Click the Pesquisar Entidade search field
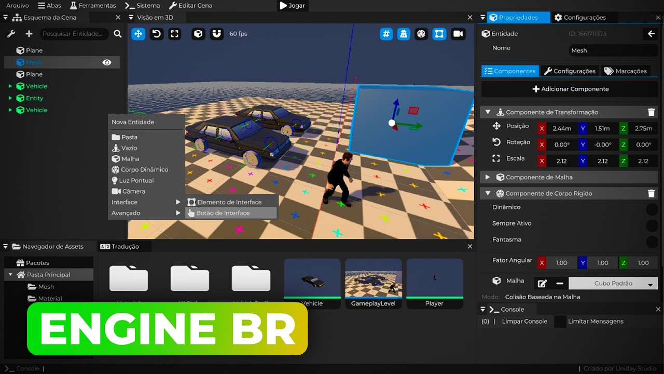The width and height of the screenshot is (664, 374). tap(75, 34)
